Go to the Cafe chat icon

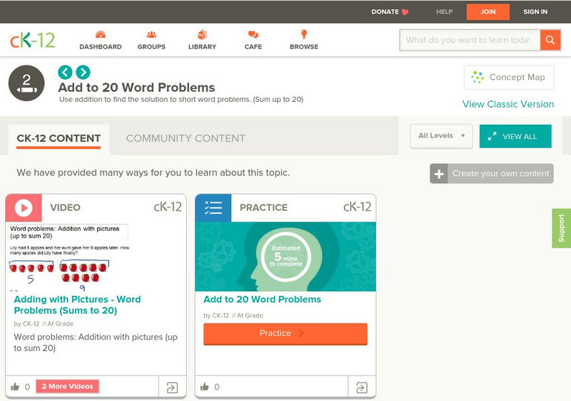pyautogui.click(x=253, y=35)
